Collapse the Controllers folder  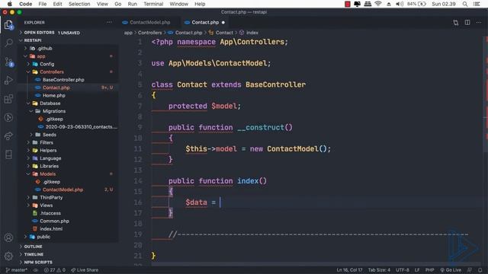click(x=52, y=72)
